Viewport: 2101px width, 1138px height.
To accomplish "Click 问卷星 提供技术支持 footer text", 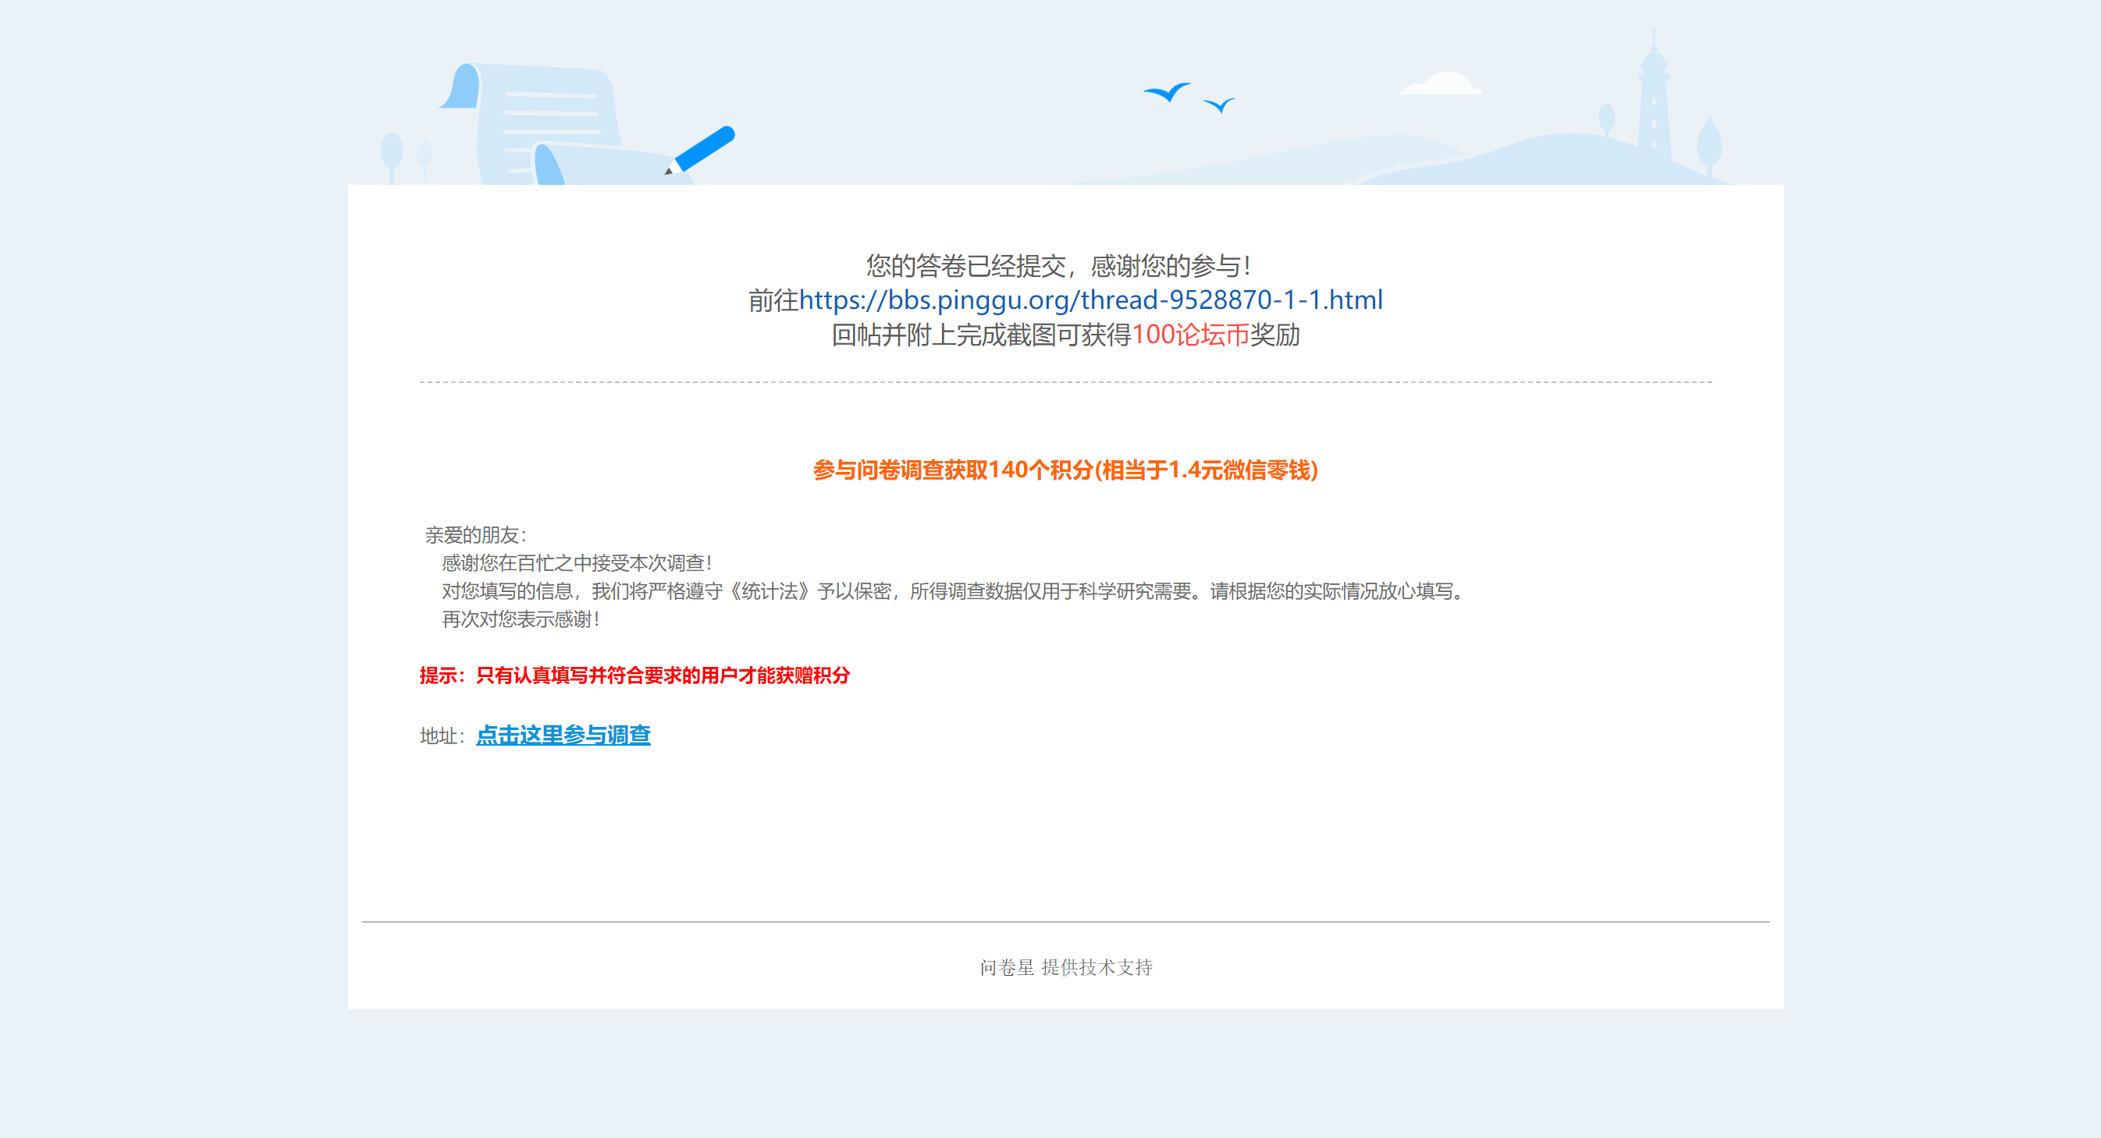I will pyautogui.click(x=1065, y=967).
